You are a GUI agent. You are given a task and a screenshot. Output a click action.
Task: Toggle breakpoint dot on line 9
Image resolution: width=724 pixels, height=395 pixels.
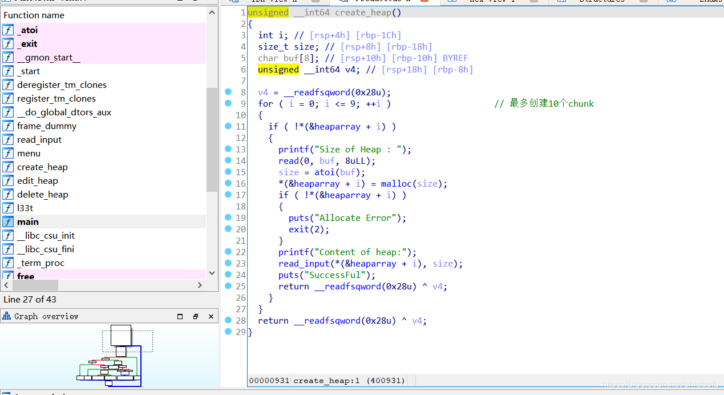pyautogui.click(x=228, y=103)
